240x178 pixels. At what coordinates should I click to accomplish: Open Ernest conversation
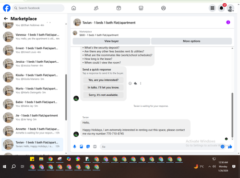(x=32, y=50)
